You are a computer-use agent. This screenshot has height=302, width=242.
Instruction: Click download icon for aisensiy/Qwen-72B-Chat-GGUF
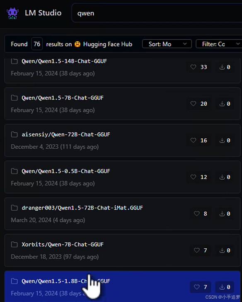point(222,140)
